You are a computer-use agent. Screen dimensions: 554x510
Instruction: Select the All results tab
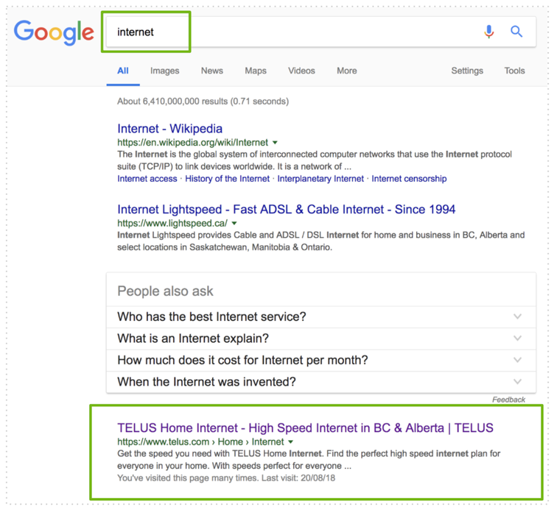pyautogui.click(x=123, y=71)
